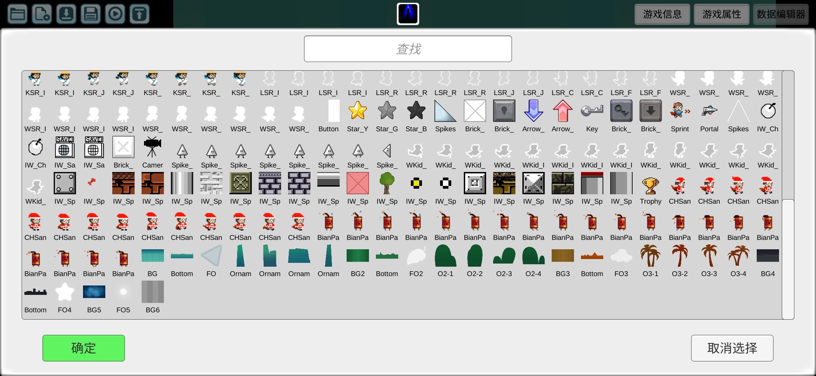Viewport: 816px width, 376px height.
Task: Select the FO4 white star sprite
Action: (65, 292)
